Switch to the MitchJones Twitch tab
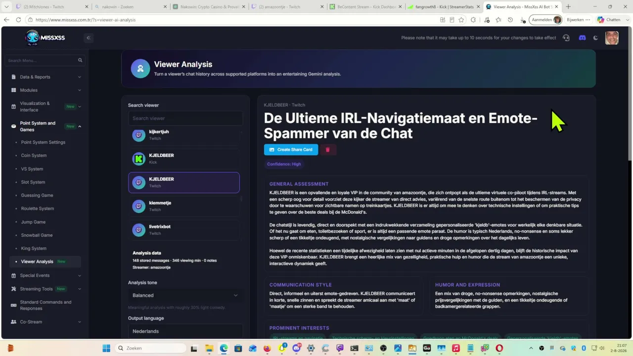This screenshot has width=633, height=356. click(x=52, y=7)
